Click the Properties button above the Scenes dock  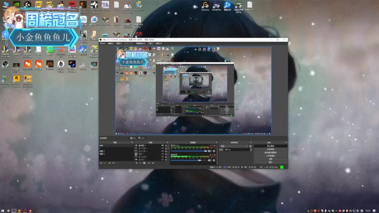(x=133, y=138)
